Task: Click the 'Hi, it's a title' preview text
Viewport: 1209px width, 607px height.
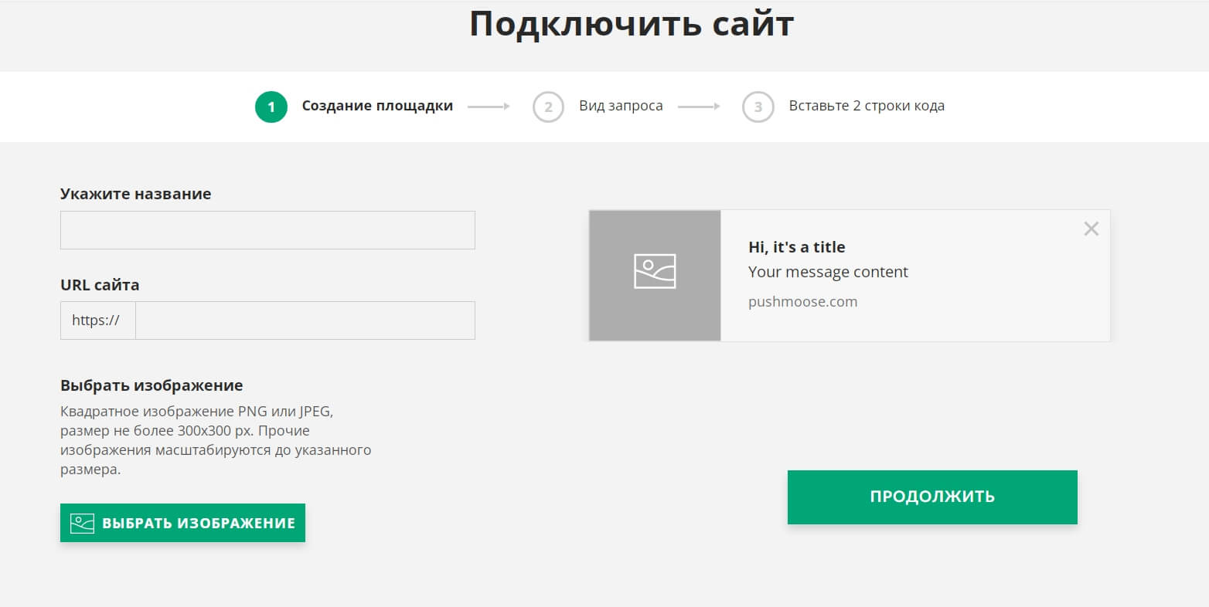Action: tap(797, 247)
